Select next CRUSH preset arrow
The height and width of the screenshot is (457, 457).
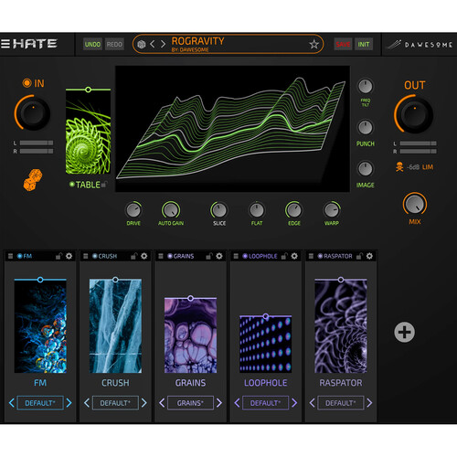point(144,403)
